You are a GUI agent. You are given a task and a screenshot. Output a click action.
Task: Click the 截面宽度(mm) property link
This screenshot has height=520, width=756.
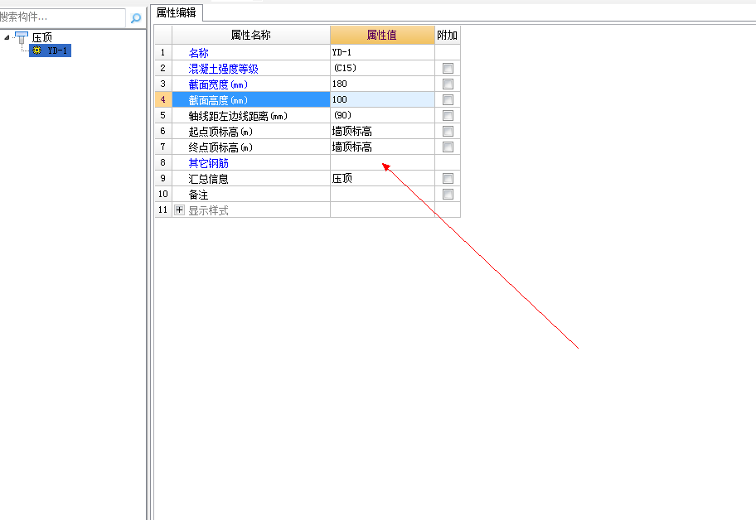218,84
